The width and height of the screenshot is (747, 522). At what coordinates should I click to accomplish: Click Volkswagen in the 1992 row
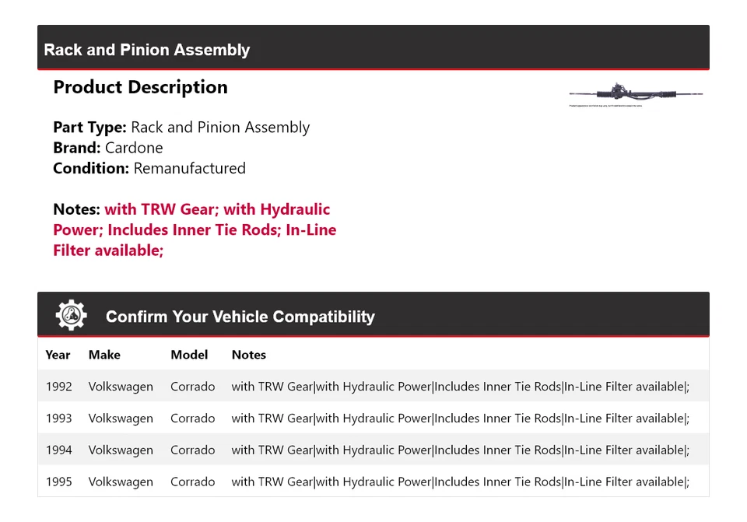tap(121, 387)
